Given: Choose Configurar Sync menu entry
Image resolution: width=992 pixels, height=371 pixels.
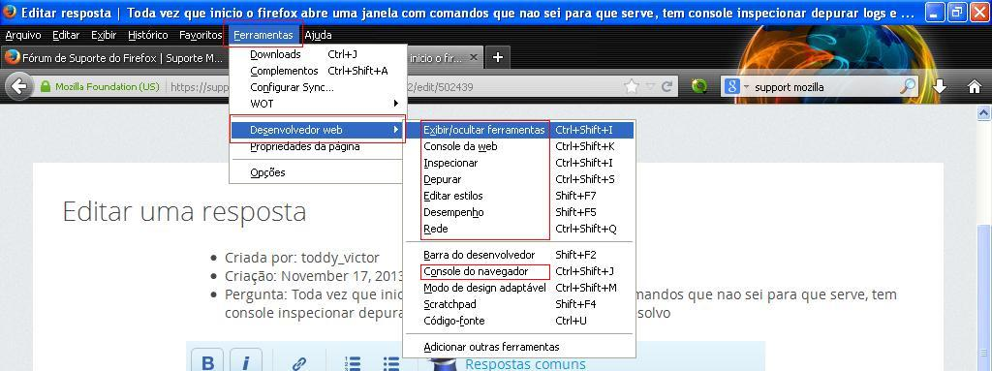Looking at the screenshot, I should point(318,87).
